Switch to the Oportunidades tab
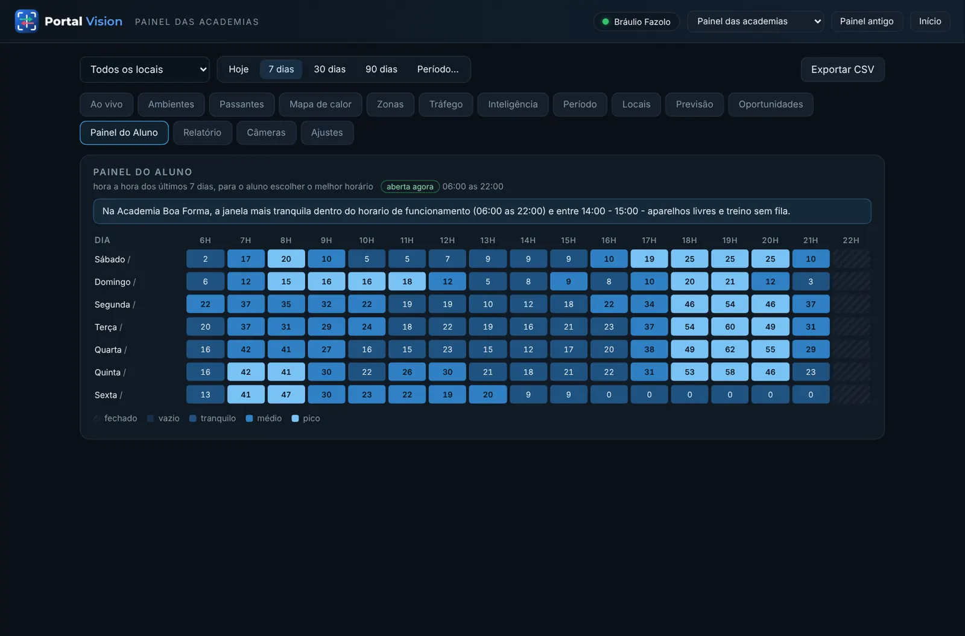 pyautogui.click(x=771, y=104)
